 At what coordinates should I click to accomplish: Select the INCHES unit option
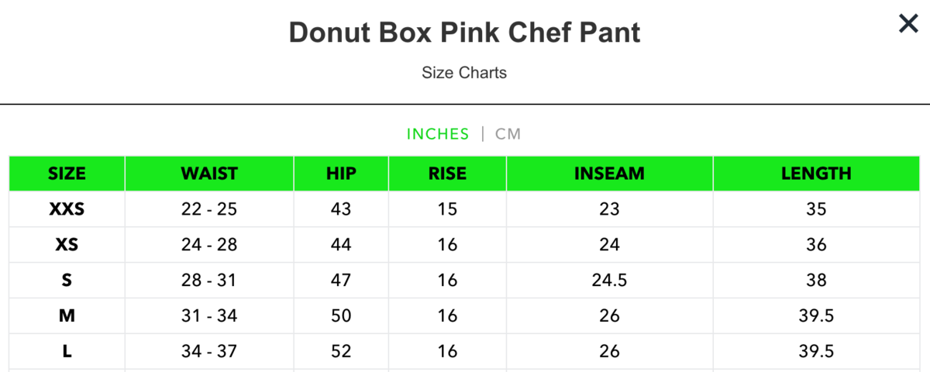pos(438,134)
